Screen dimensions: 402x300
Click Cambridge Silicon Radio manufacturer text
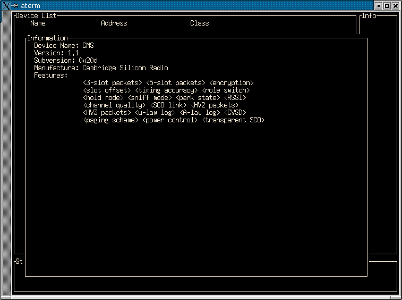[x=125, y=68]
